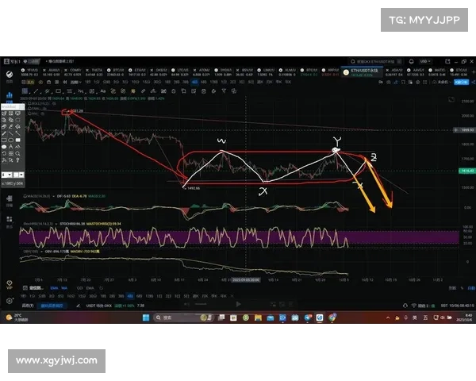Pick the first color swatch in floating palette
Viewport: 476px width, 381px height.
pyautogui.click(x=16, y=175)
